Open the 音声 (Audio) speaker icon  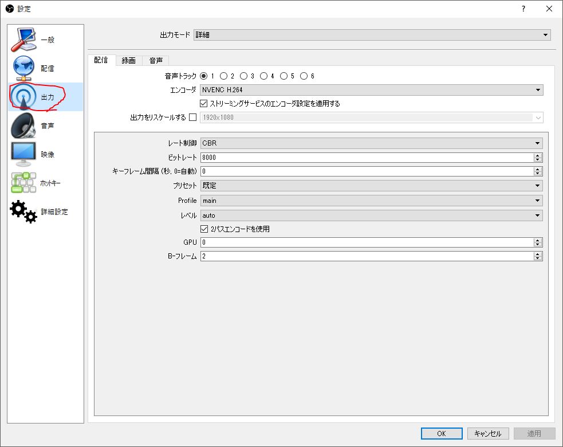pyautogui.click(x=23, y=126)
